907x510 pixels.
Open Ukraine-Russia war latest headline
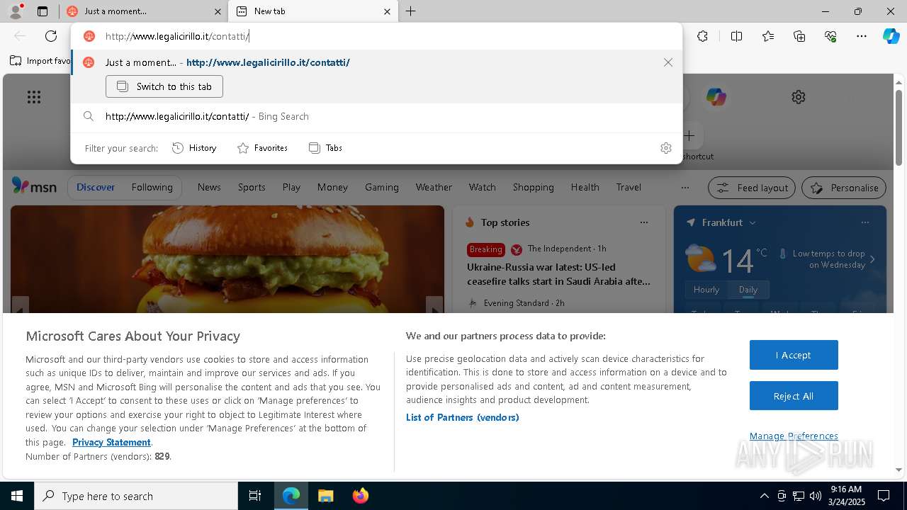point(558,274)
